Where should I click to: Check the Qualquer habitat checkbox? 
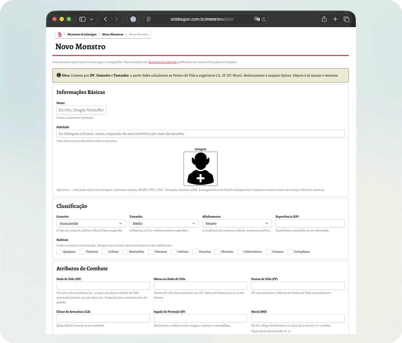pos(59,252)
